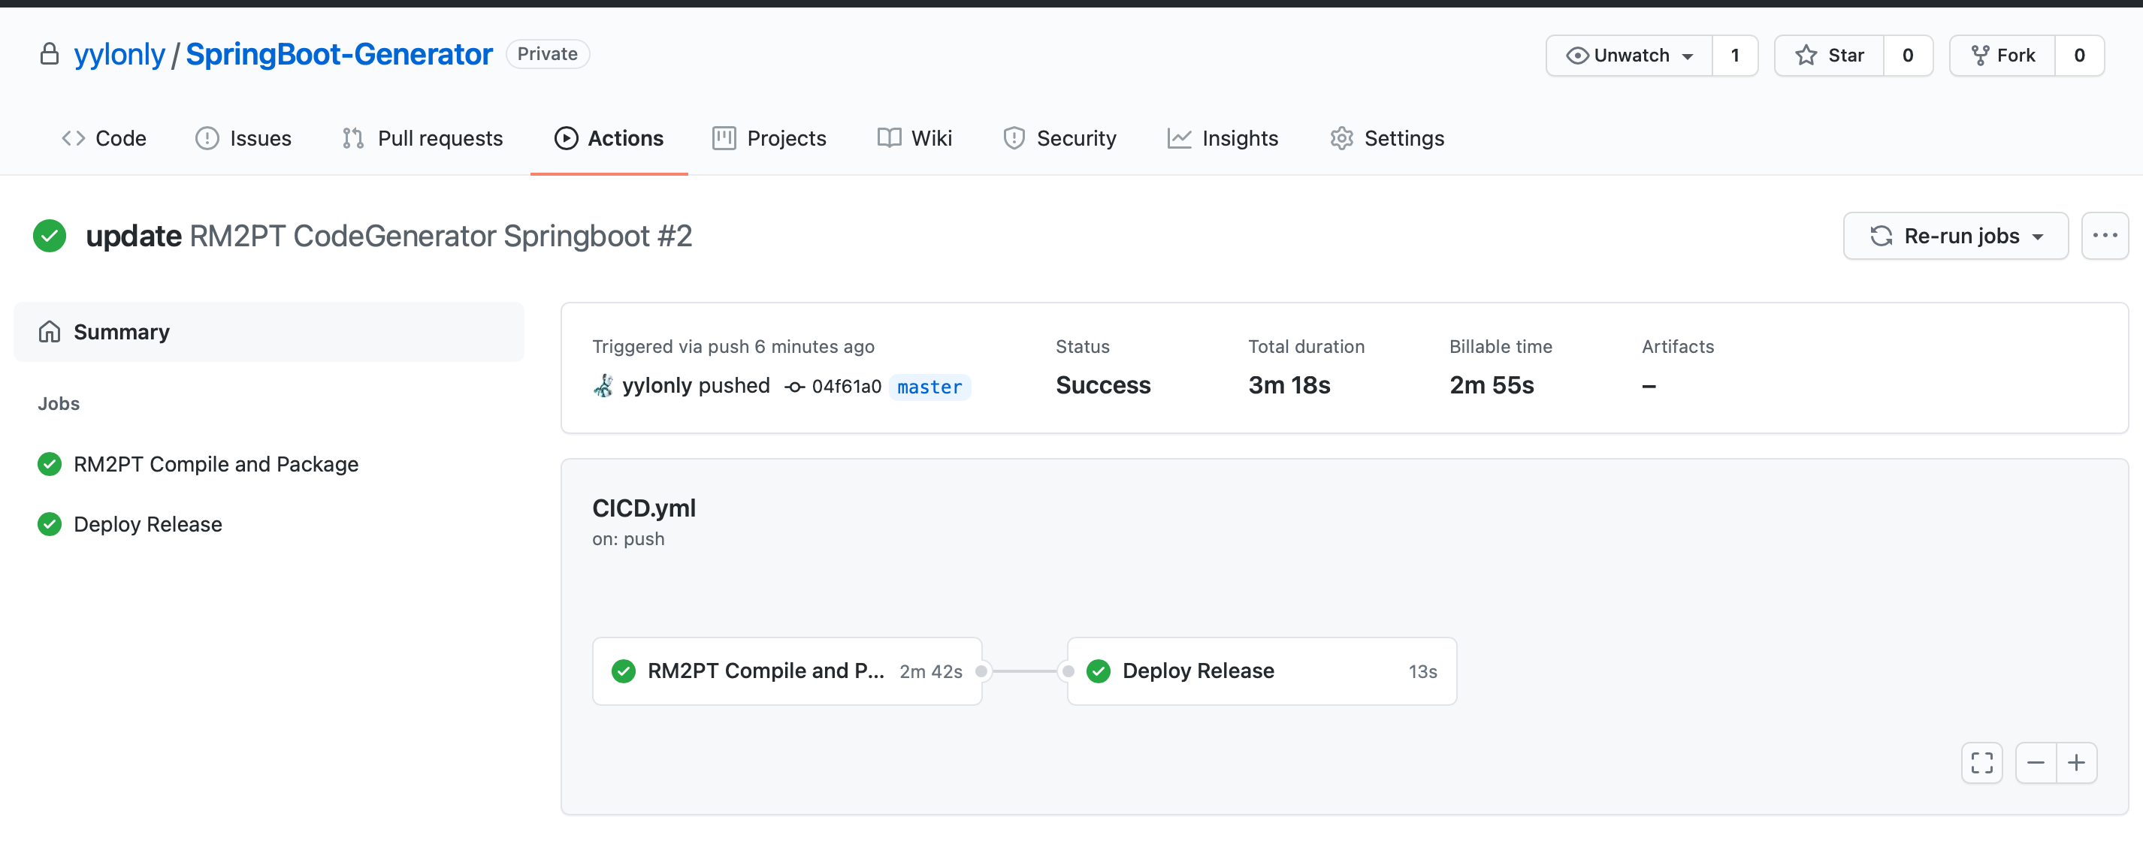Open RM2PT Compile and Package job in sidebar
This screenshot has width=2143, height=865.
pos(216,463)
